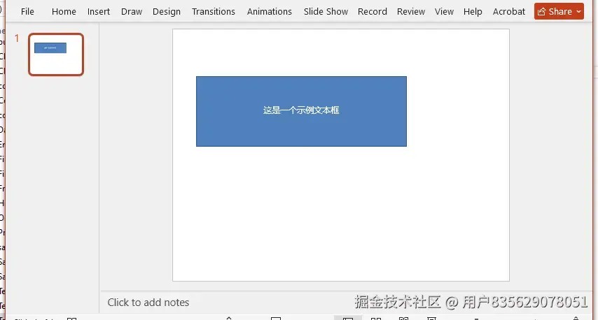Select slide 1 thumbnail in the panel
Viewport: 598px width, 320px height.
click(x=56, y=54)
